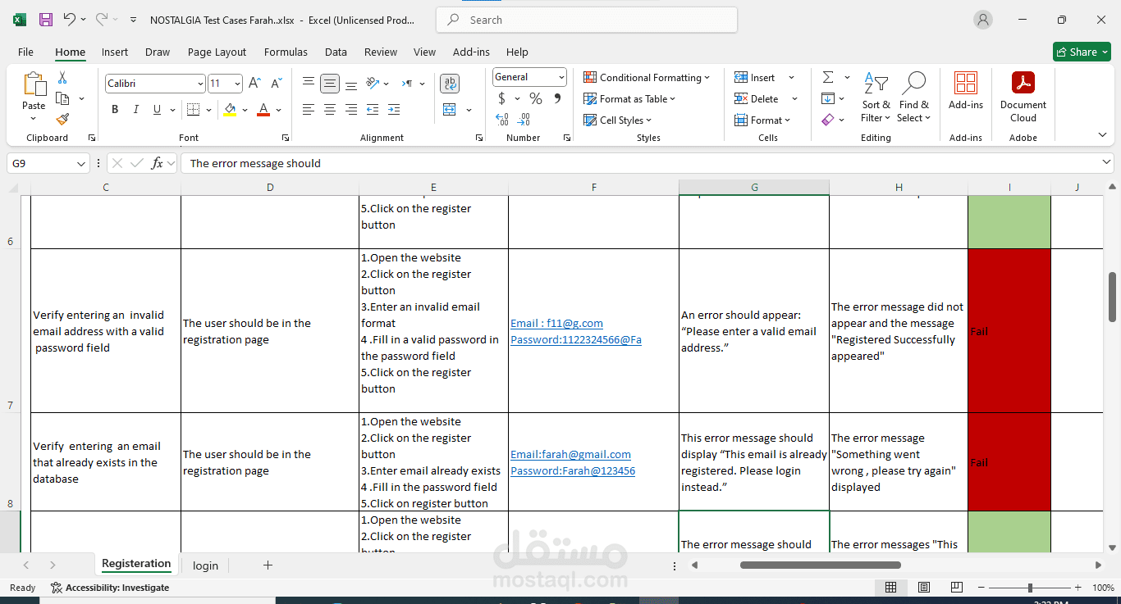Increase decimal places
The height and width of the screenshot is (604, 1121).
pos(502,120)
